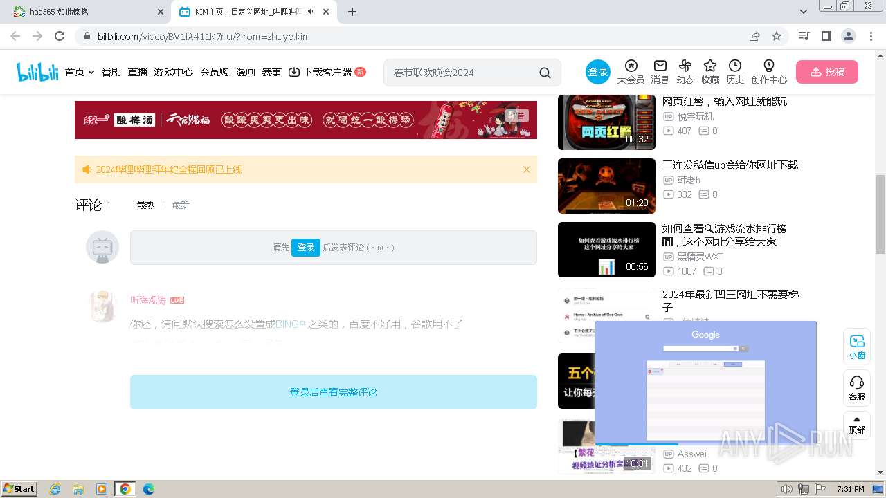Open the bilibili logo home link
The width and height of the screenshot is (886, 498).
[37, 72]
